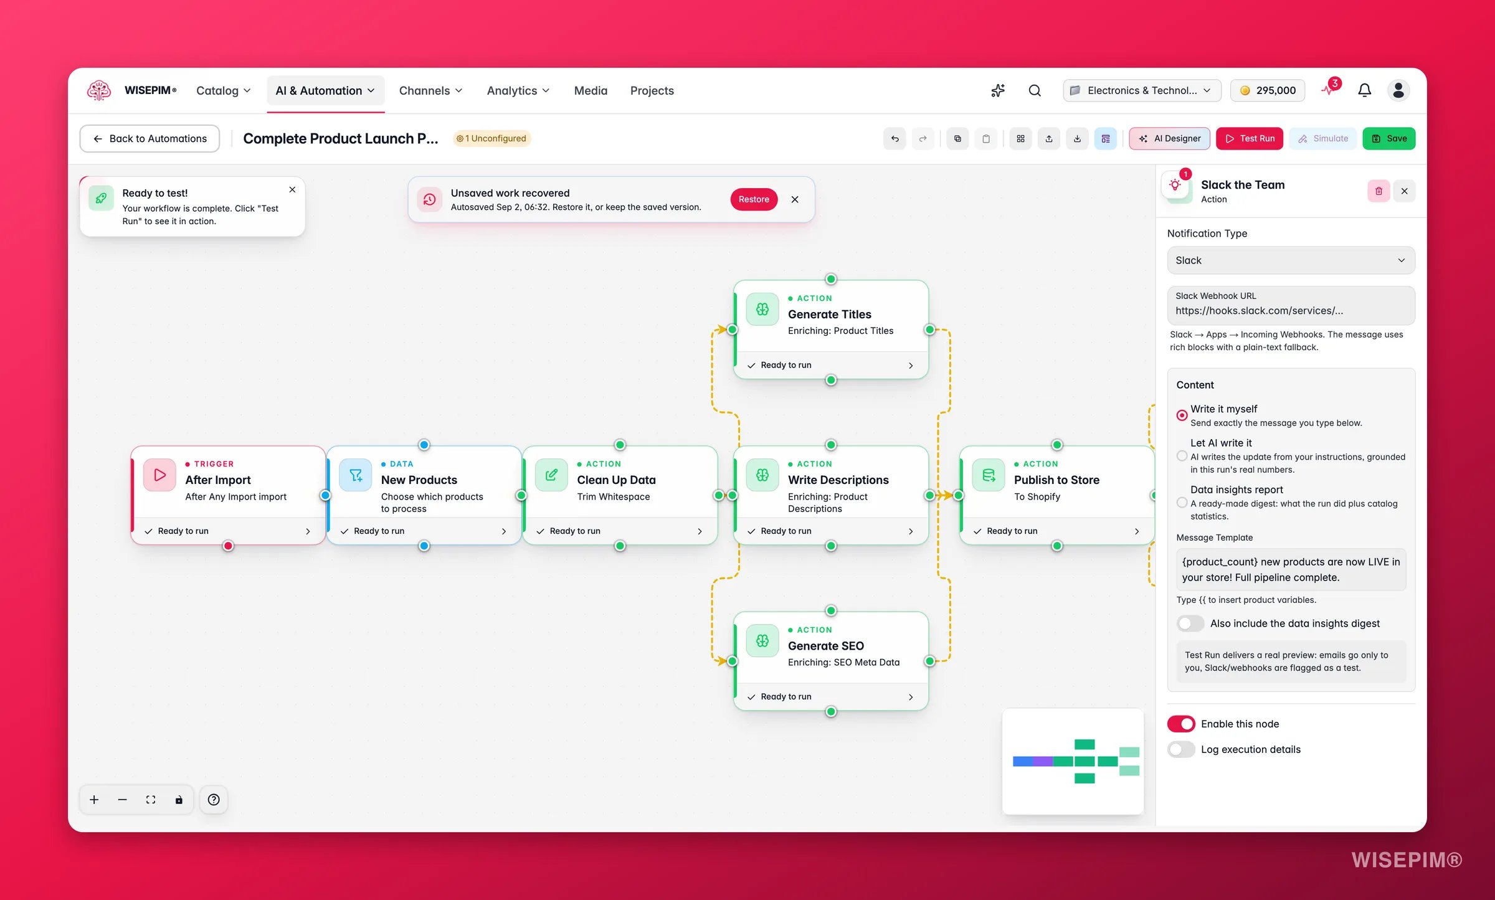Click the export upload icon
This screenshot has width=1495, height=900.
tap(1049, 138)
